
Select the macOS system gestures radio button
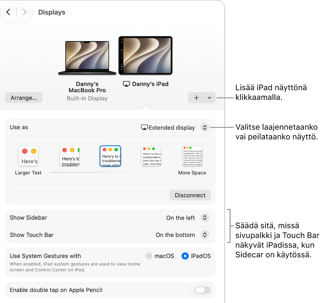pos(148,256)
